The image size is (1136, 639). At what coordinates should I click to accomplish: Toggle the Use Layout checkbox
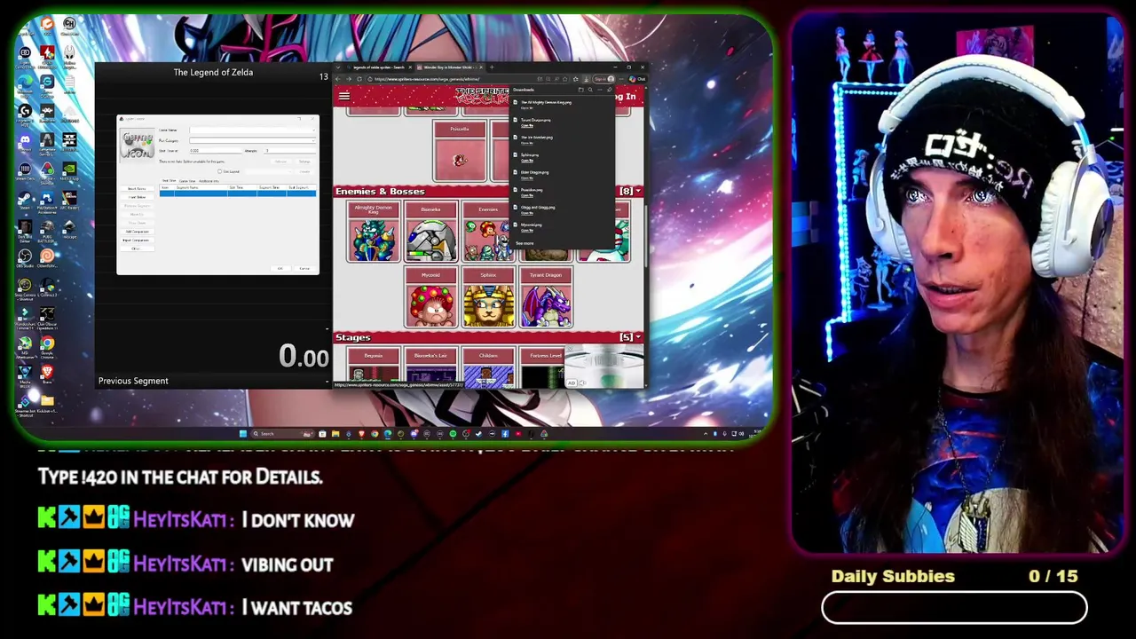coord(219,171)
